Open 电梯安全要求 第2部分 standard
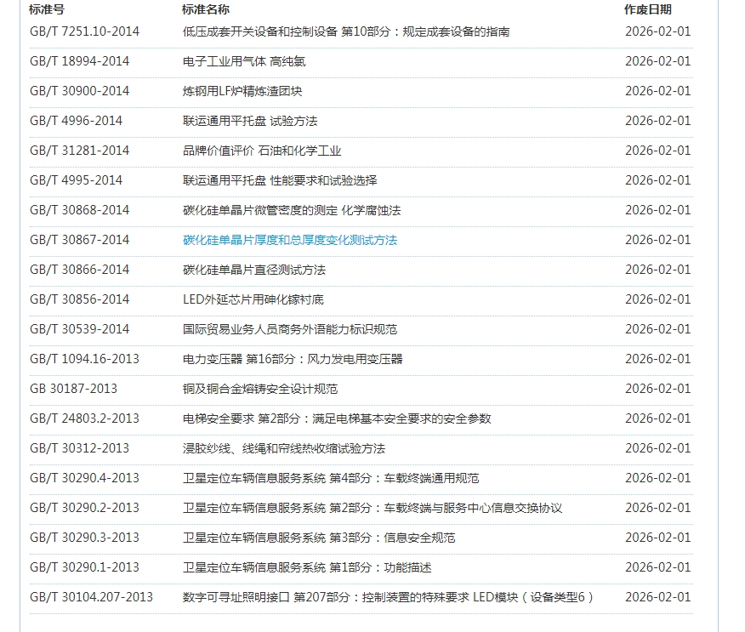Screen dimensions: 745x632 tap(337, 418)
